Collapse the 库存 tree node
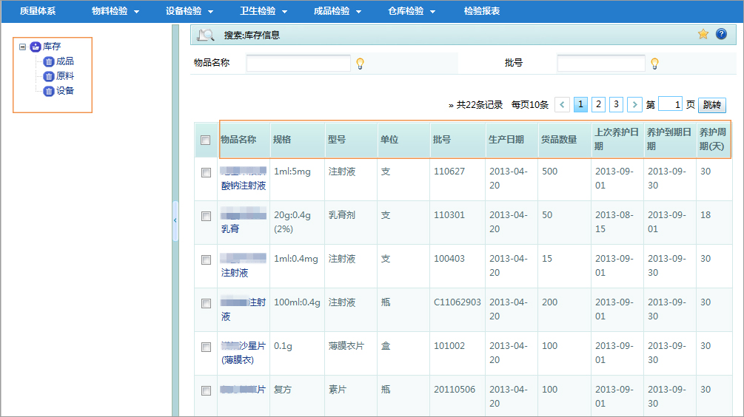The image size is (744, 417). (22, 47)
